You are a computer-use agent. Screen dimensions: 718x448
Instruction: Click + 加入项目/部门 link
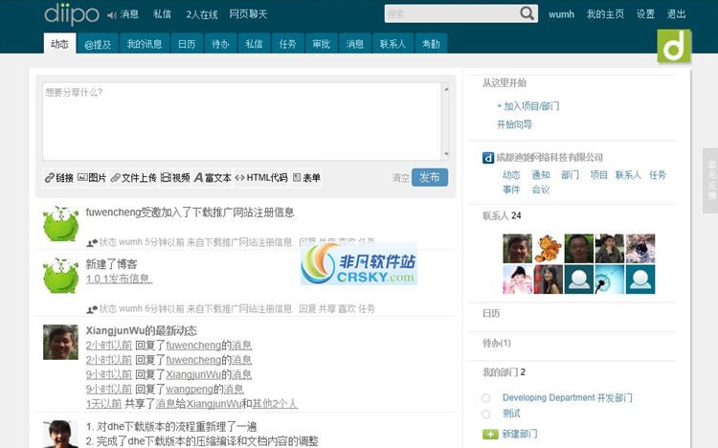pyautogui.click(x=527, y=106)
